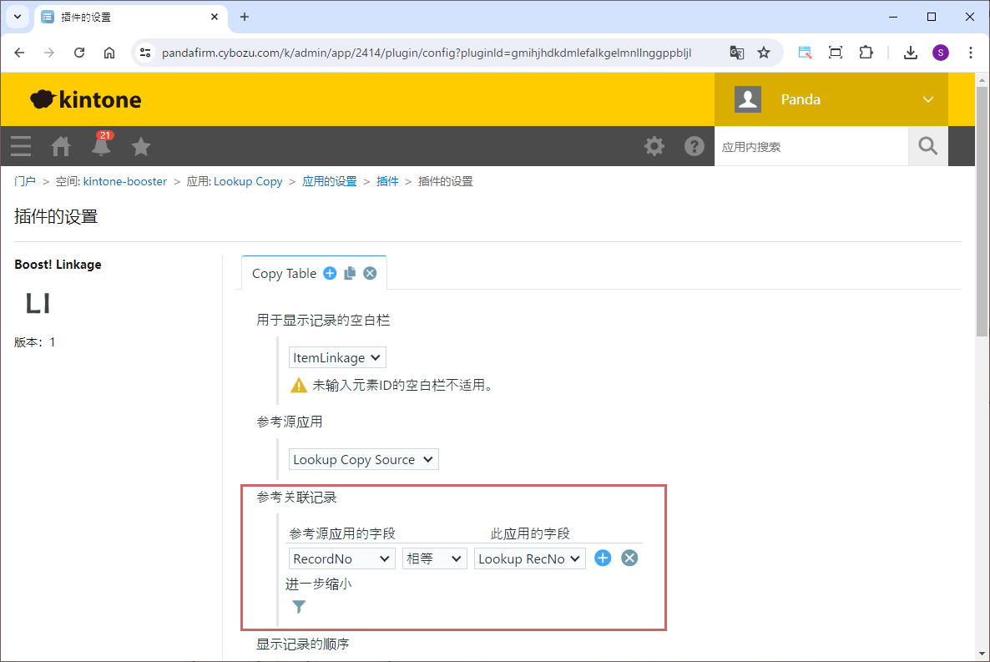Expand the Lookup Copy Source dropdown
This screenshot has height=662, width=990.
point(363,459)
